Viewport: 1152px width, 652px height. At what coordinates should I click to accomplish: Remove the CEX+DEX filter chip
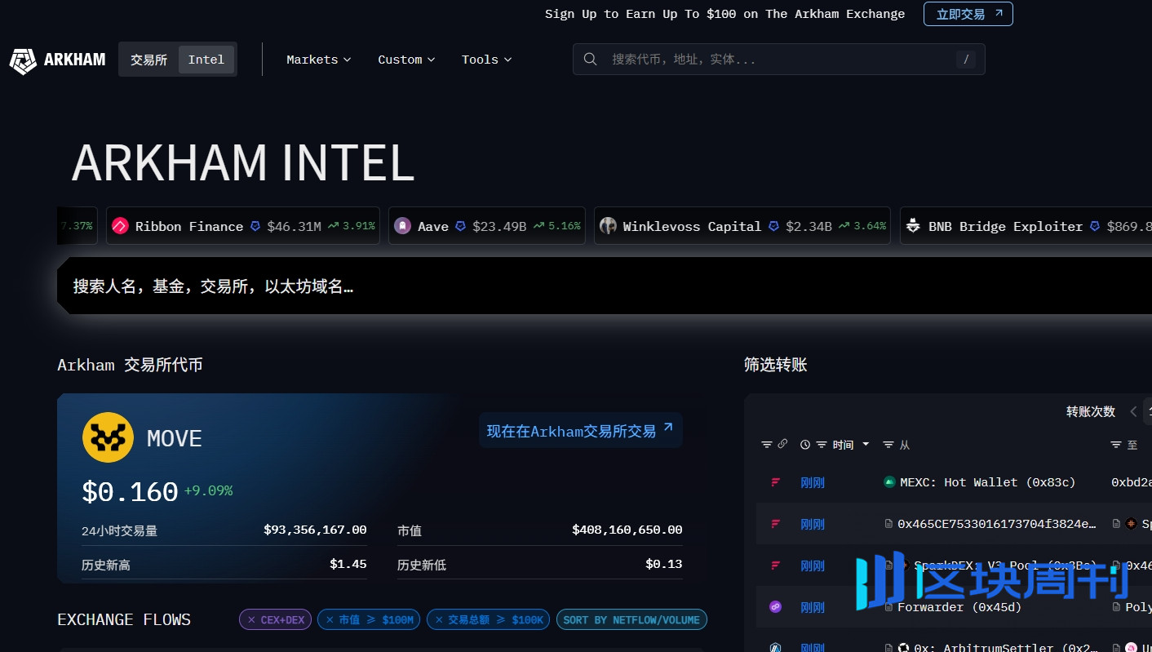[251, 620]
